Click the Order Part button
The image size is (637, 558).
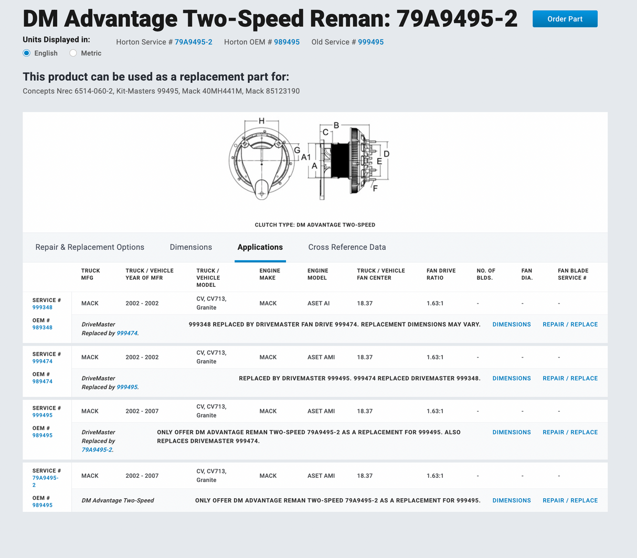tap(565, 19)
